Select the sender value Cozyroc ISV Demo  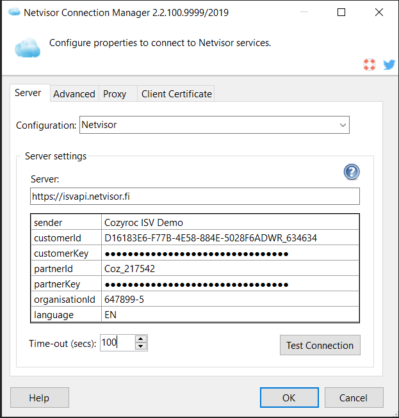(x=230, y=222)
